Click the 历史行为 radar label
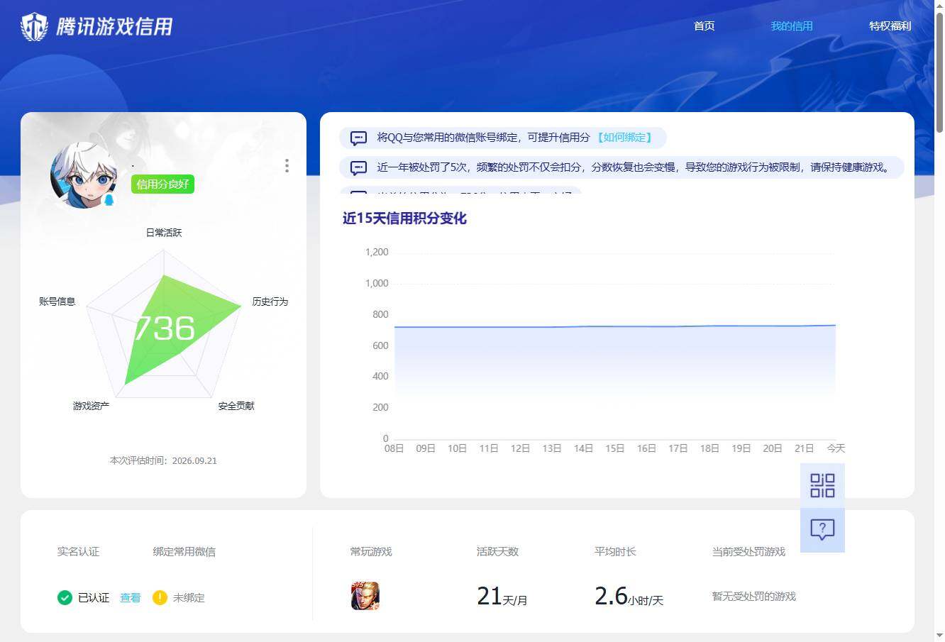Screen dimensions: 945x642 270,301
